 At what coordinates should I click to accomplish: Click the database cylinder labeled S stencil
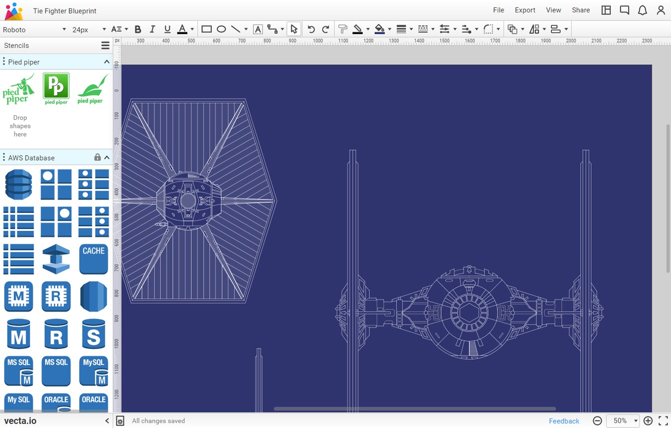click(x=93, y=334)
